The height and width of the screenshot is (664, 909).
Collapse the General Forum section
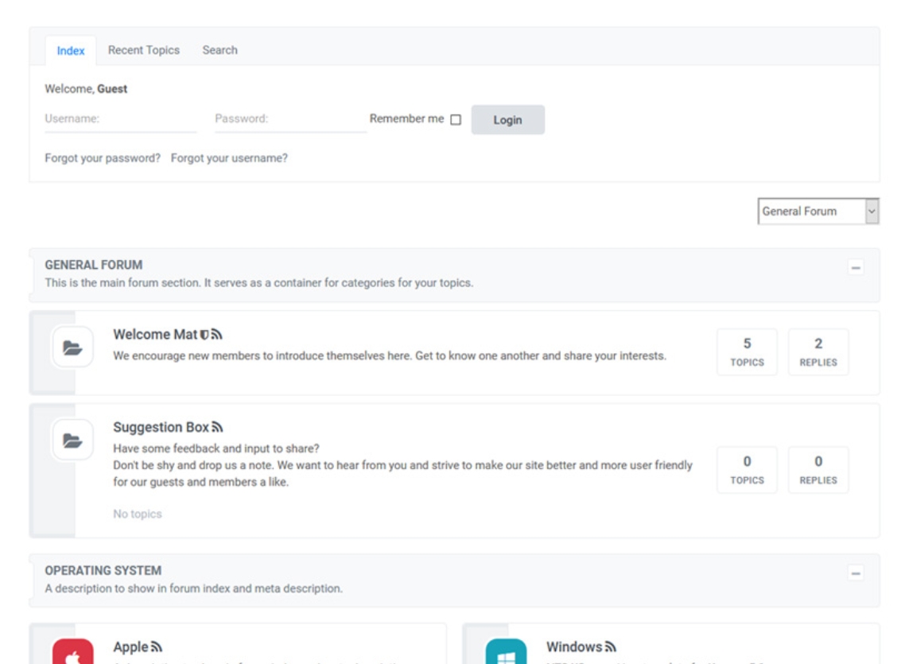[856, 267]
